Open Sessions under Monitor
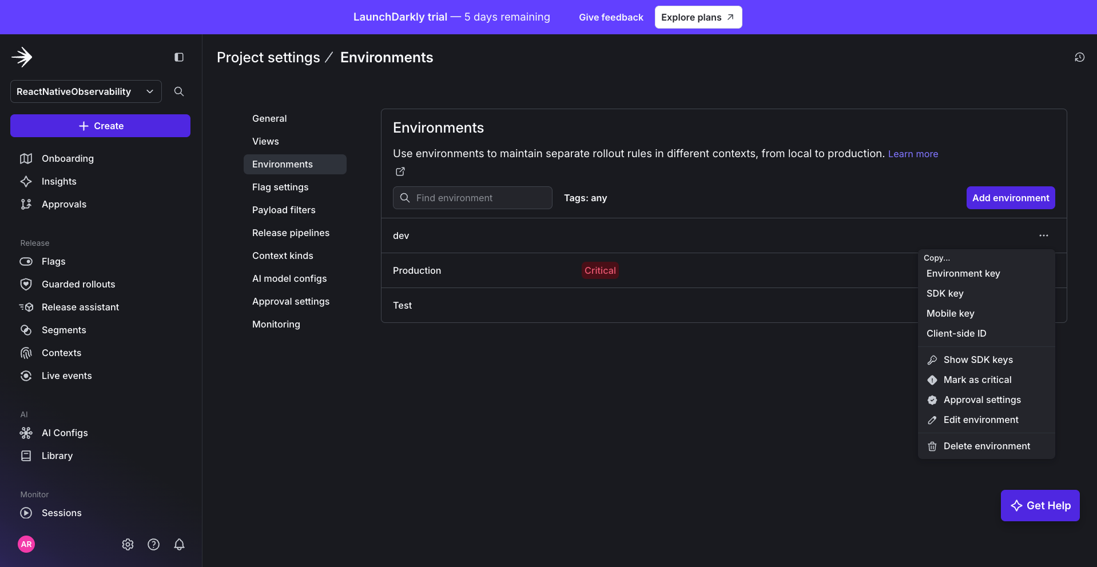Viewport: 1097px width, 567px height. coord(61,513)
